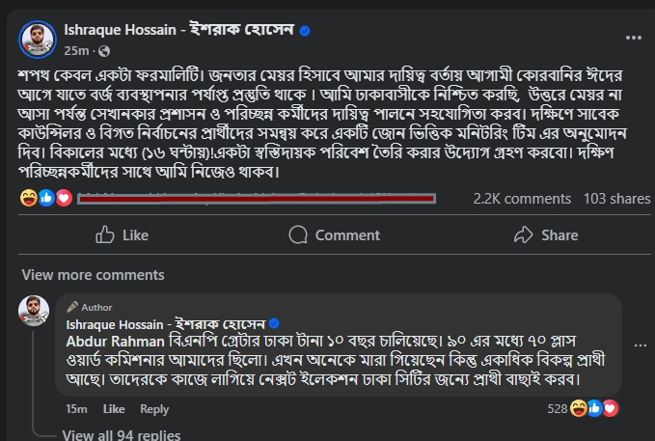
Task: Open the 2.2K comments list
Action: tap(522, 199)
